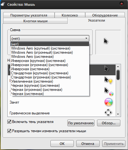Choose (нет) in the scheme list

(x=50, y=44)
